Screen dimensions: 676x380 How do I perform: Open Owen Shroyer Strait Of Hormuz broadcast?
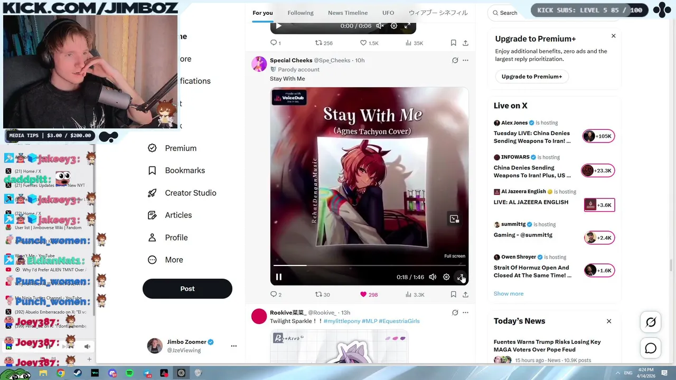click(554, 267)
